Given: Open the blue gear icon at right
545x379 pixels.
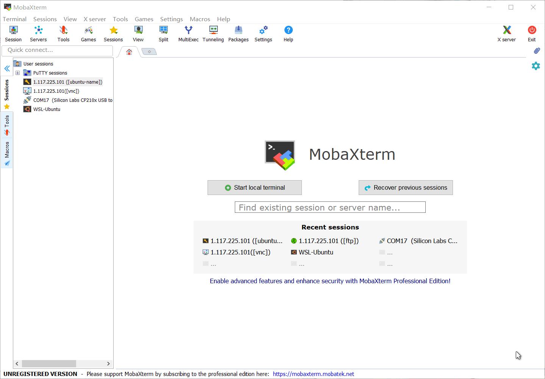Looking at the screenshot, I should 536,66.
